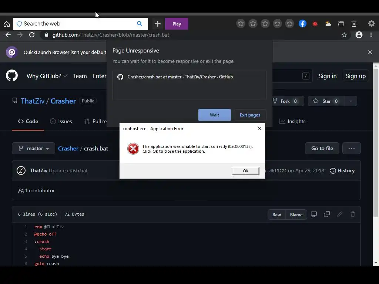
Task: Click the Go to file button
Action: (x=322, y=148)
